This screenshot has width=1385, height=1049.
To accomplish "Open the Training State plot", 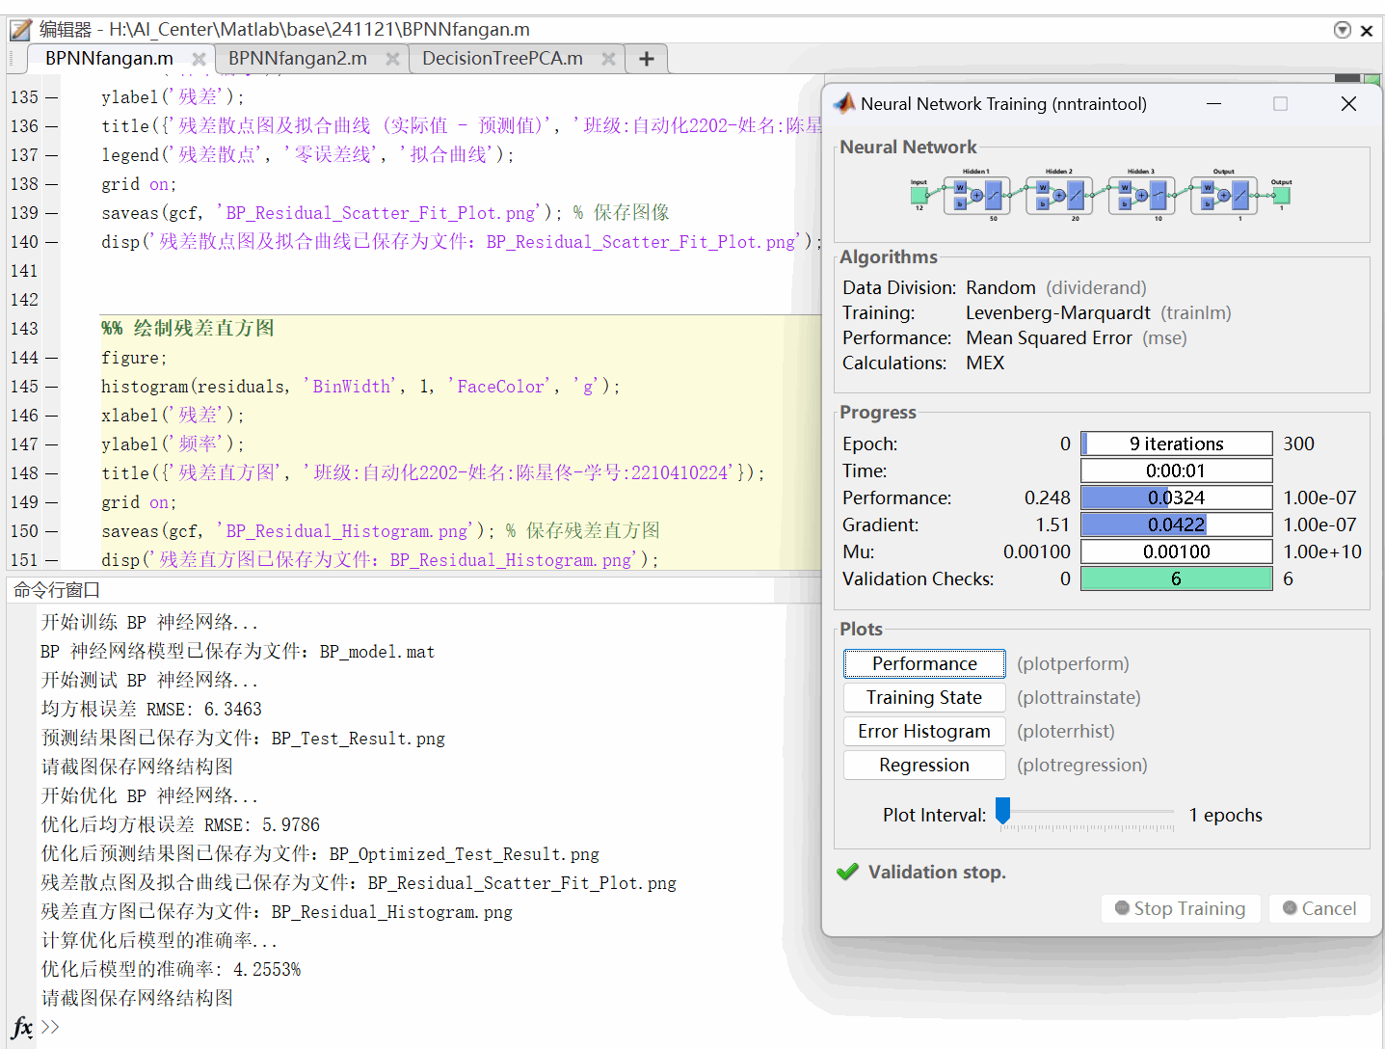I will [x=924, y=697].
